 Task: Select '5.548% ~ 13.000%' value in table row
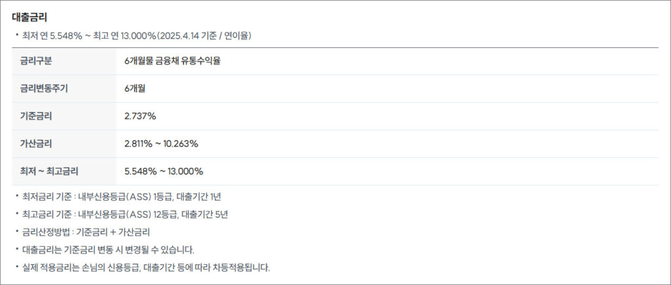(x=164, y=171)
